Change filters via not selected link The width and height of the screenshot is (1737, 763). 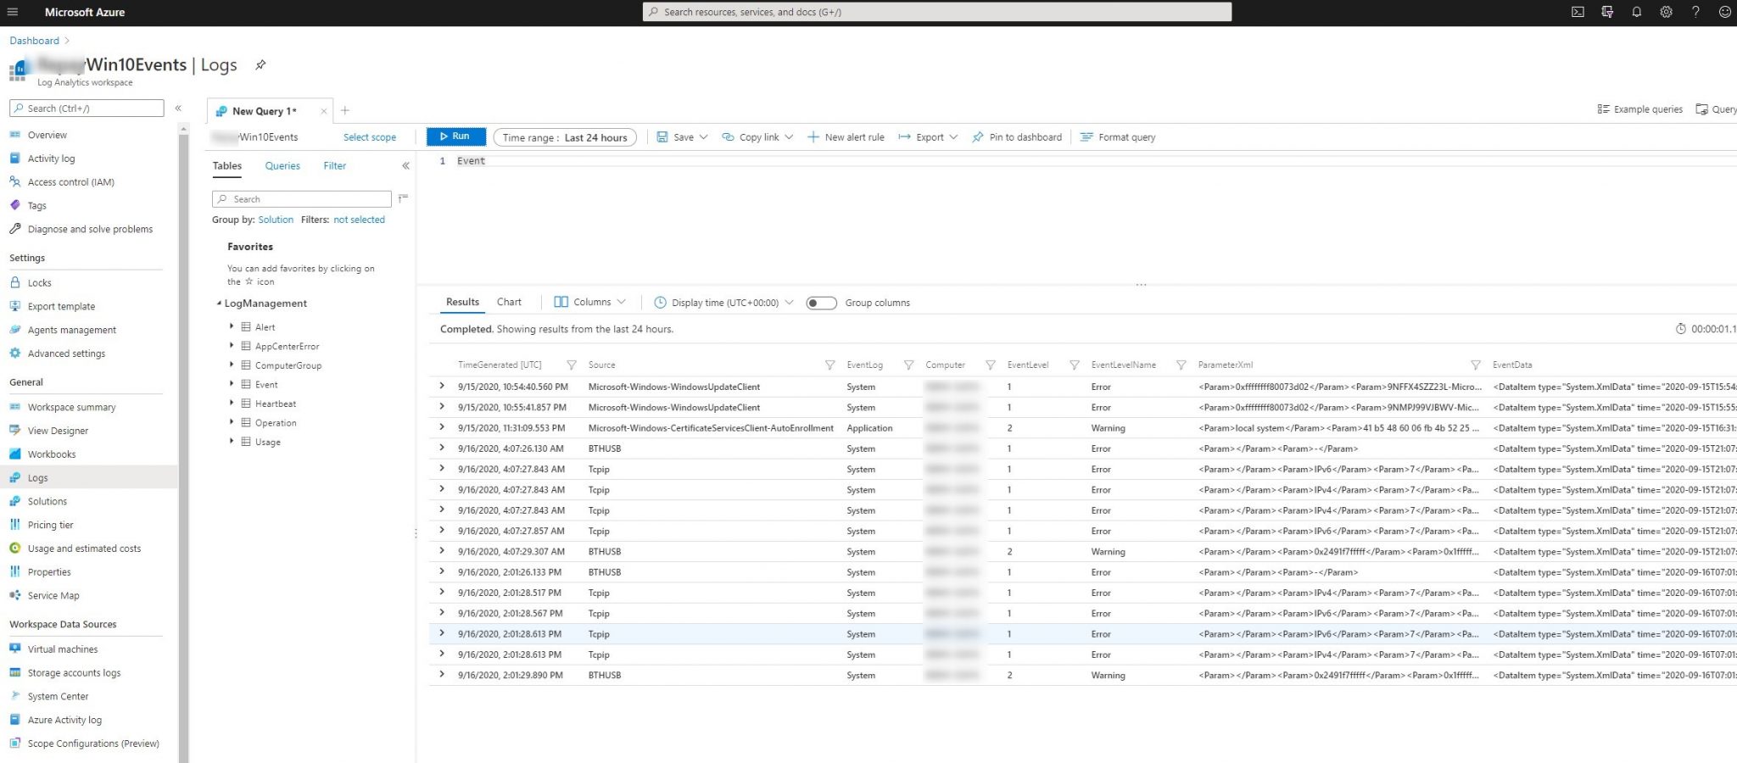coord(359,220)
